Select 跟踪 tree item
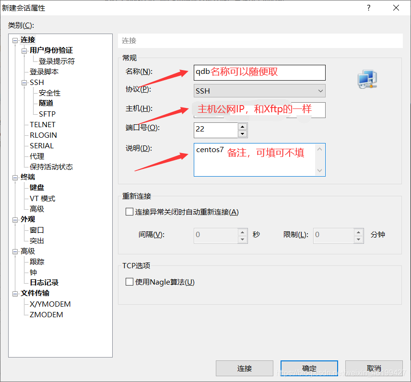The width and height of the screenshot is (411, 382). click(37, 262)
